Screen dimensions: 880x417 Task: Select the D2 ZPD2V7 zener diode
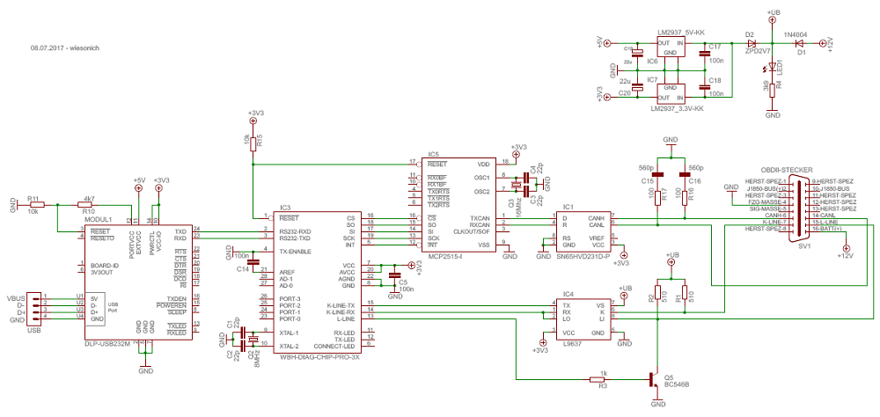click(751, 41)
